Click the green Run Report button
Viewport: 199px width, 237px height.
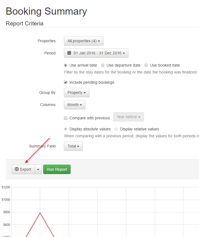click(x=57, y=169)
